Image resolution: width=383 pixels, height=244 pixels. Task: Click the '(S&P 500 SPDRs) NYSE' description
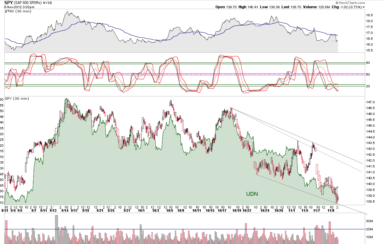pyautogui.click(x=33, y=3)
